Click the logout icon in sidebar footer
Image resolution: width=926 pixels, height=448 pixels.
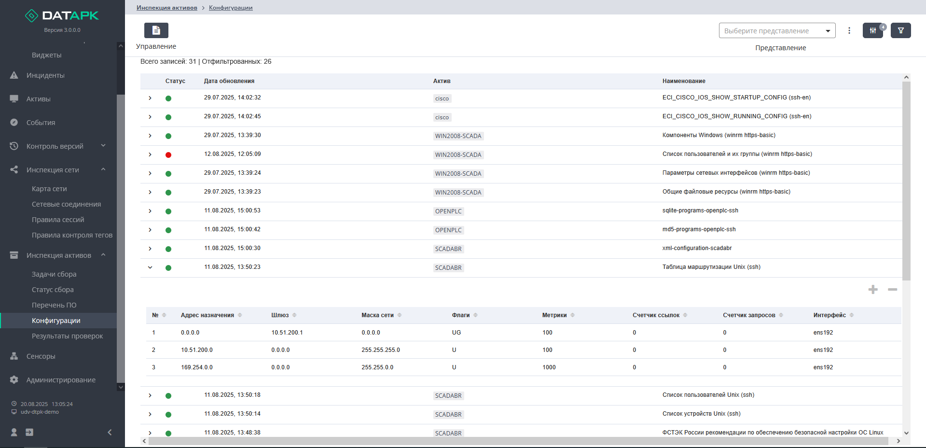pyautogui.click(x=29, y=432)
